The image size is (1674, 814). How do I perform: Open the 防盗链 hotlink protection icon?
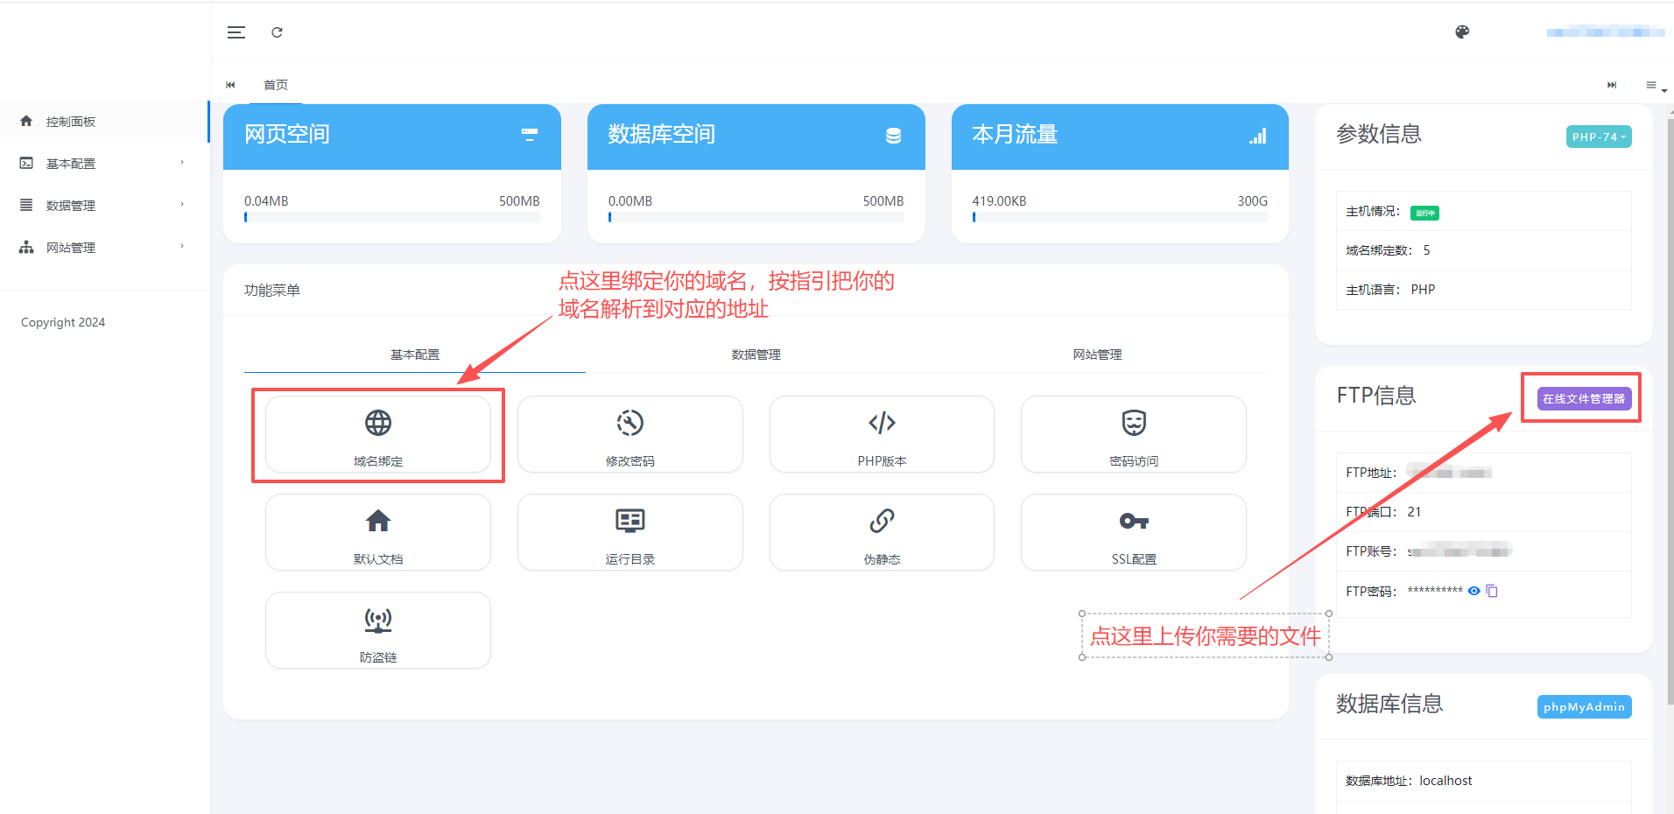click(378, 620)
